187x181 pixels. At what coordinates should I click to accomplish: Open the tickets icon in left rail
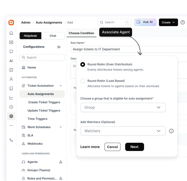point(11,42)
